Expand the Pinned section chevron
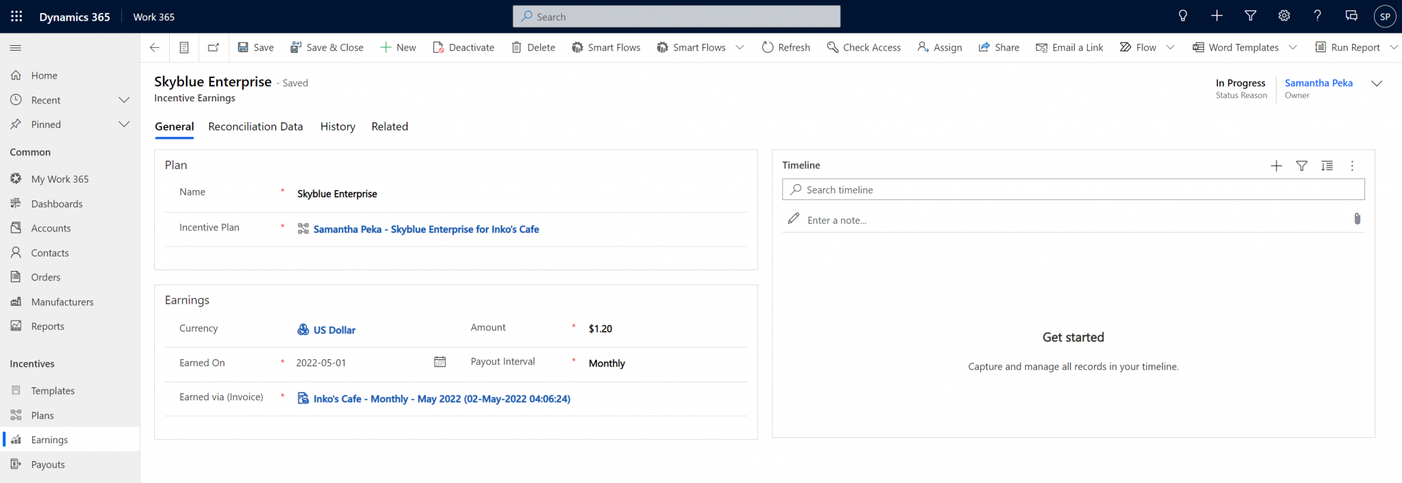 (x=124, y=125)
